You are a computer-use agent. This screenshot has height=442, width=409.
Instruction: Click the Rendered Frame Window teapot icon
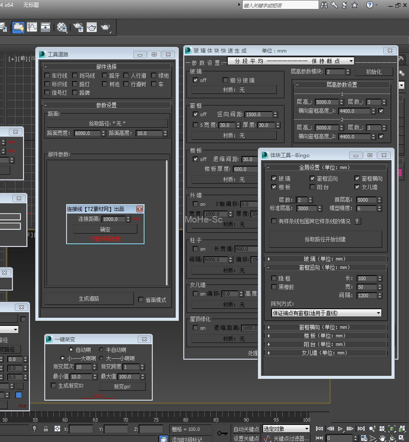(x=92, y=27)
